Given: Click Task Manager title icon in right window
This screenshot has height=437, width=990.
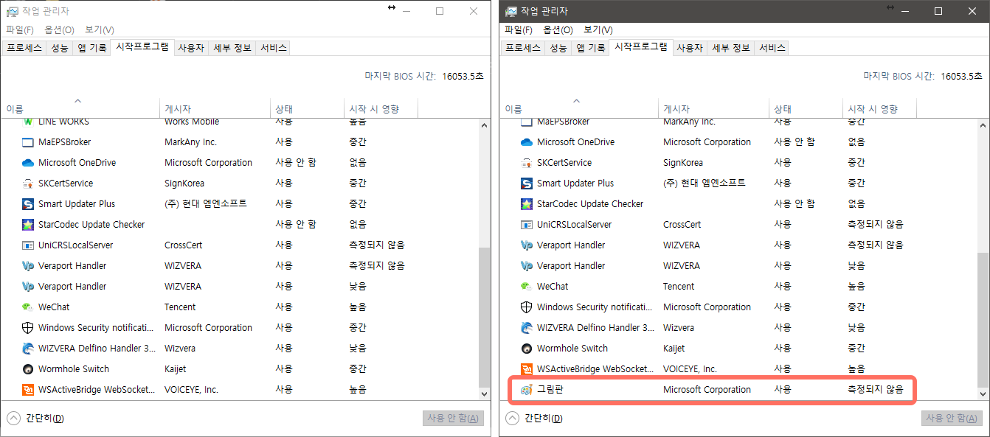Looking at the screenshot, I should (x=510, y=11).
